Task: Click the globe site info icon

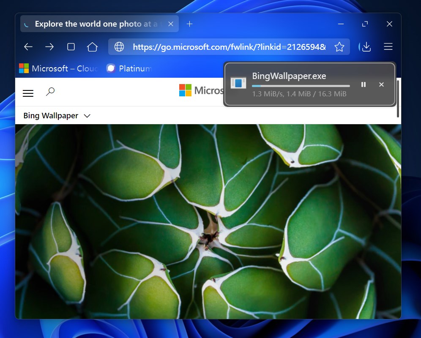Action: [119, 47]
